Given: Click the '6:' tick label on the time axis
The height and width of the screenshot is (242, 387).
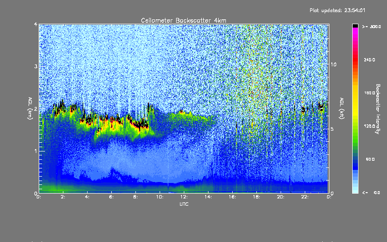Looking at the screenshot, I should [x=112, y=197].
